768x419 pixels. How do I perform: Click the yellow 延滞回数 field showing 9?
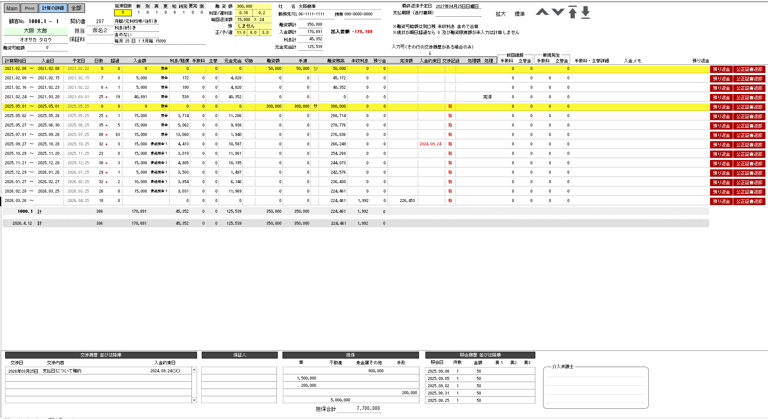coord(123,13)
